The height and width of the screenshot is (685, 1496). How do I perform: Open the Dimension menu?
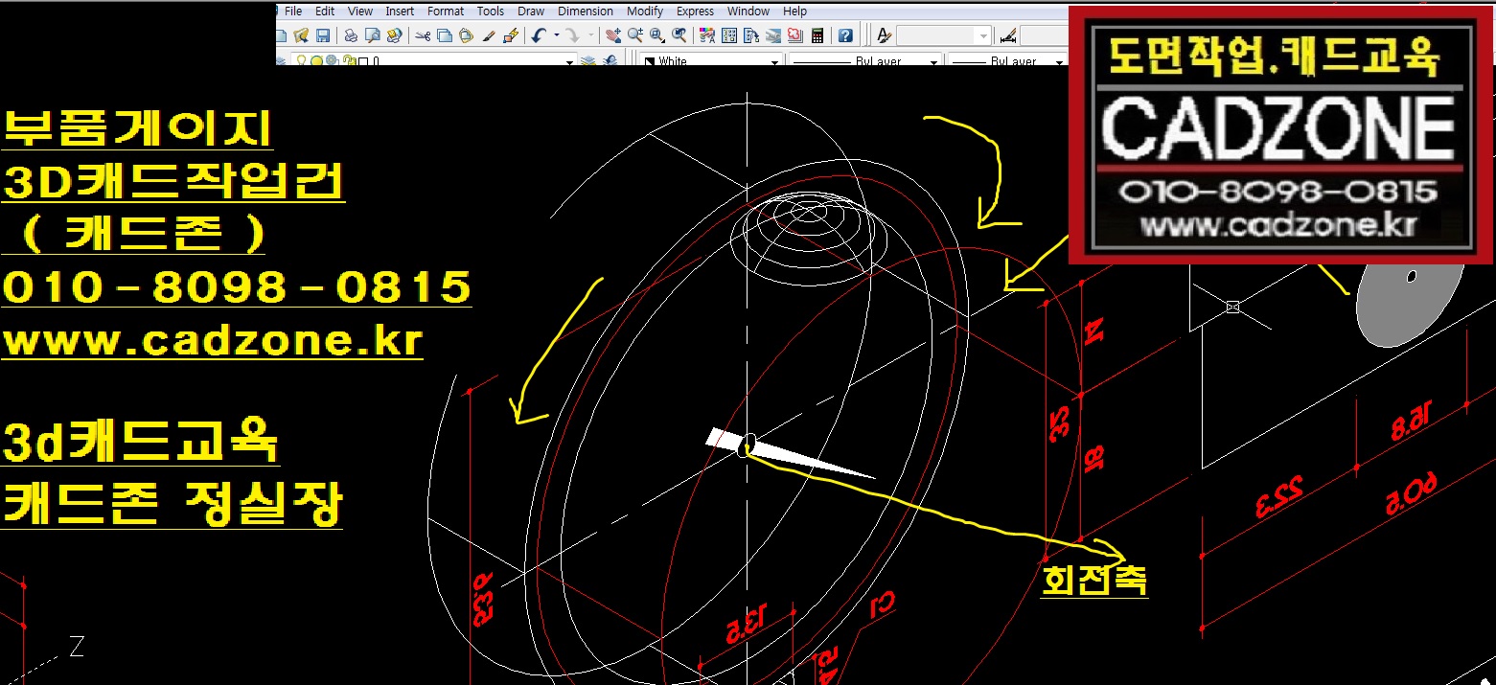point(586,11)
